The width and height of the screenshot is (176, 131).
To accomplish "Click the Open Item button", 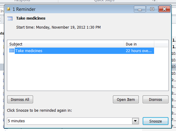I will [x=126, y=99].
